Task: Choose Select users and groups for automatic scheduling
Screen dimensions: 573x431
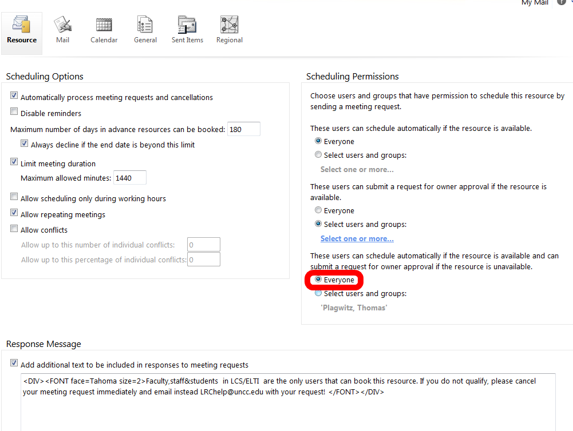Action: click(318, 154)
